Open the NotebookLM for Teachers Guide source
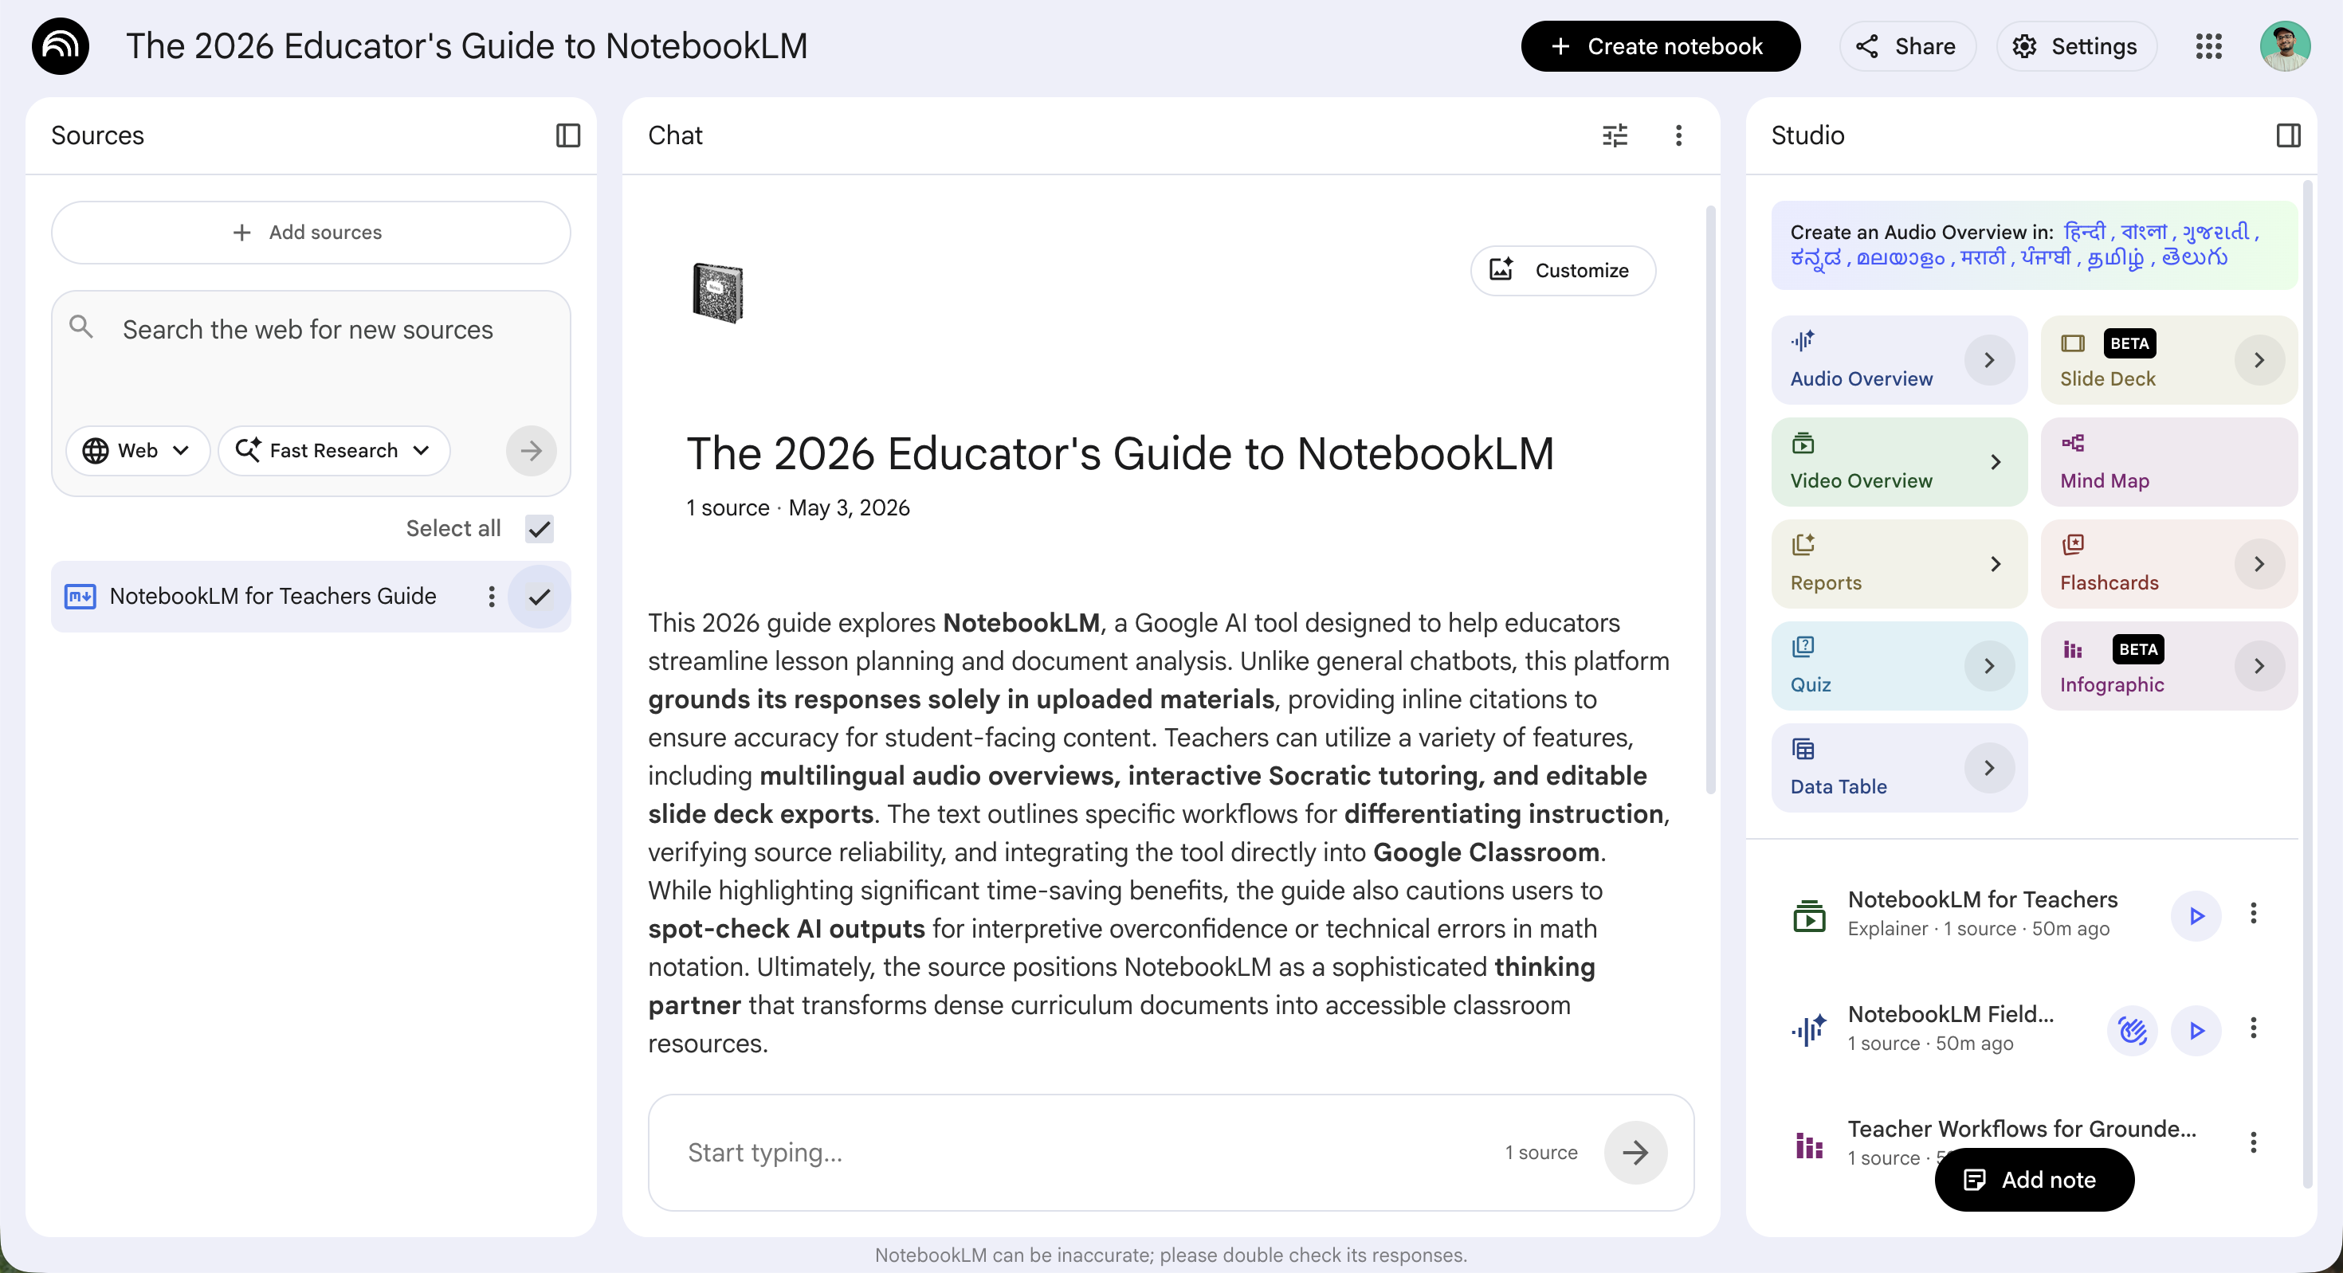The width and height of the screenshot is (2343, 1273). (273, 597)
